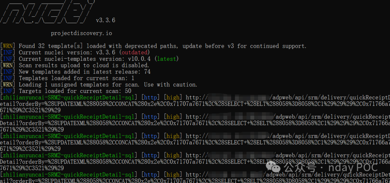The width and height of the screenshot is (390, 183).
Task: Click the [INF] tag before 'Targets loaded'
Action: (8, 91)
